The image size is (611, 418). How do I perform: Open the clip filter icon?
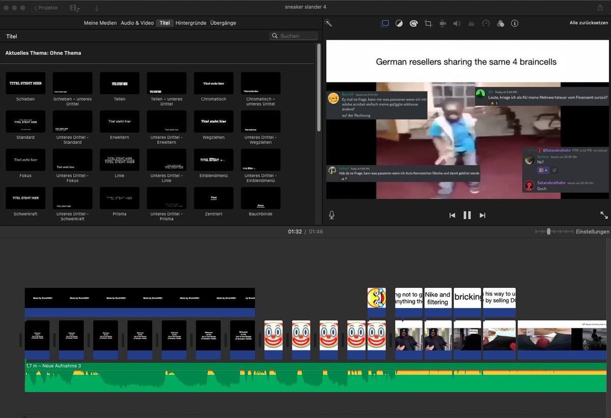pyautogui.click(x=500, y=23)
